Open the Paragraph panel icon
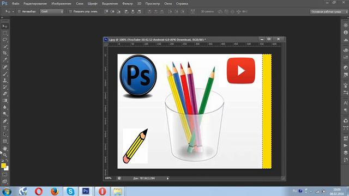 (345, 110)
